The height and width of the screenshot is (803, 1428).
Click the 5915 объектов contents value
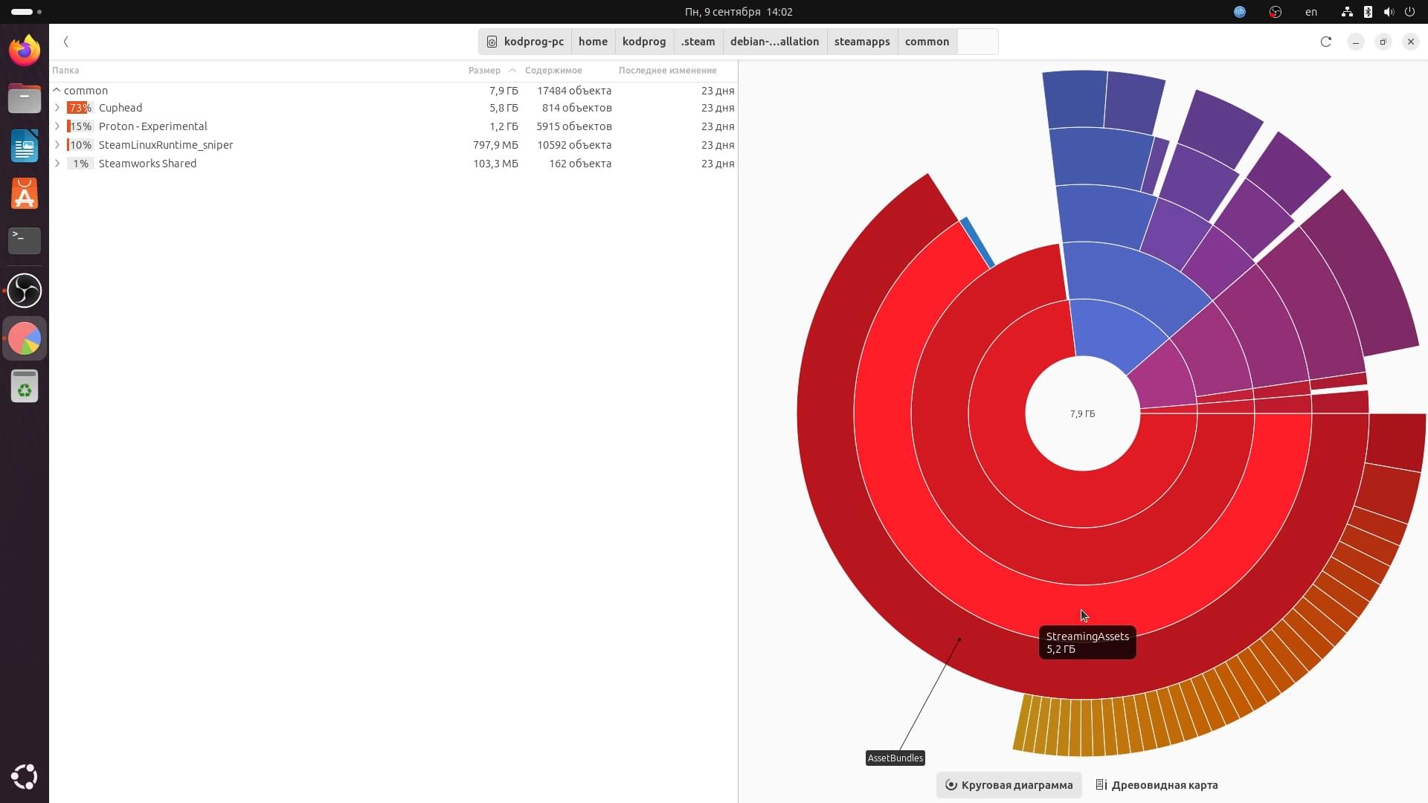tap(574, 126)
